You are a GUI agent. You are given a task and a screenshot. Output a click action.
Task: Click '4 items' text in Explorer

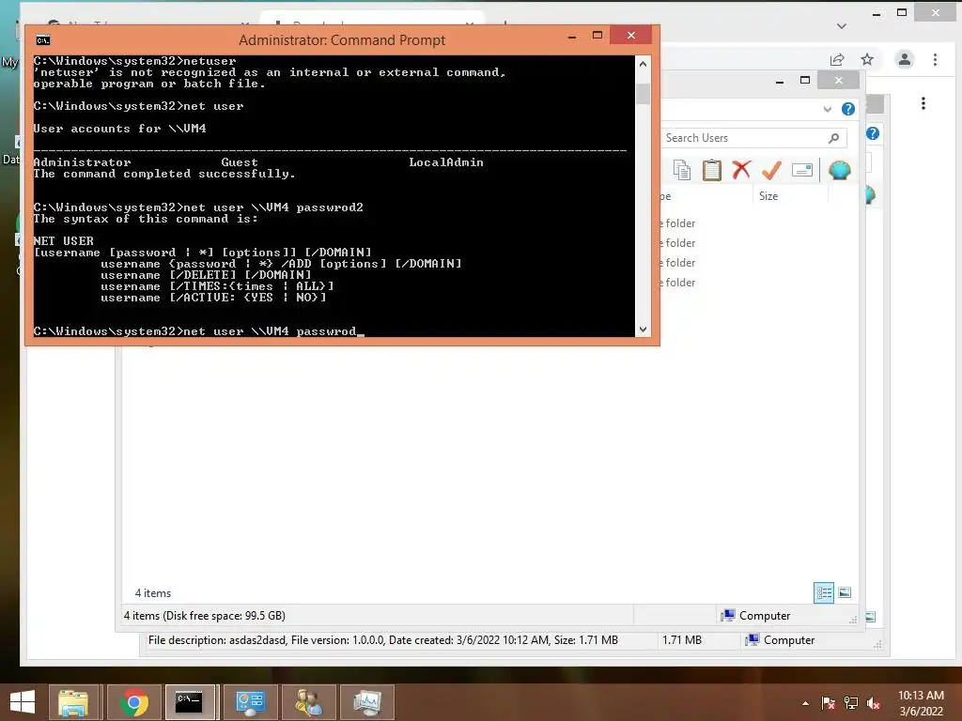click(x=153, y=593)
